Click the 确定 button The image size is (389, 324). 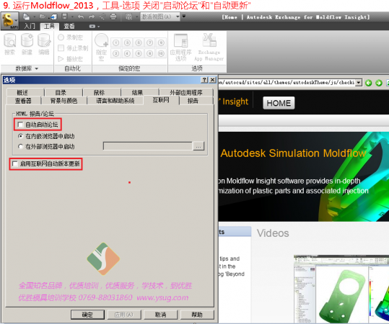[87, 315]
